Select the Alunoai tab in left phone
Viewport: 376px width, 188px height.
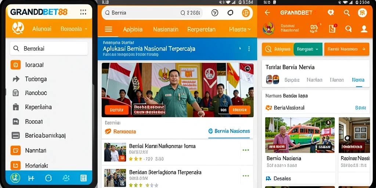pyautogui.click(x=42, y=29)
